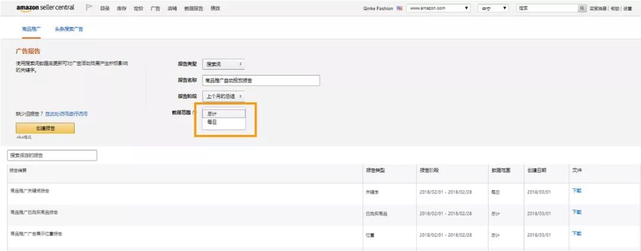Open the 报告阶段 dropdown
The image size is (641, 251).
click(224, 96)
